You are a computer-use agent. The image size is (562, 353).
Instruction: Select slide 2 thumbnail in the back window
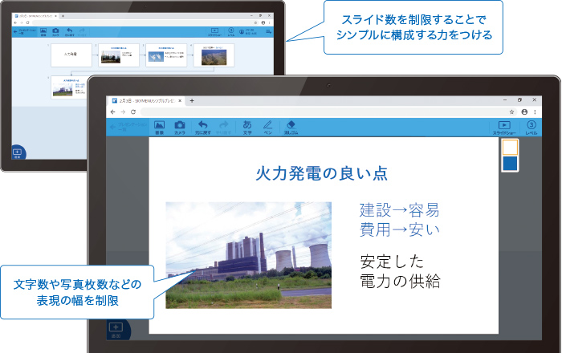coord(119,55)
